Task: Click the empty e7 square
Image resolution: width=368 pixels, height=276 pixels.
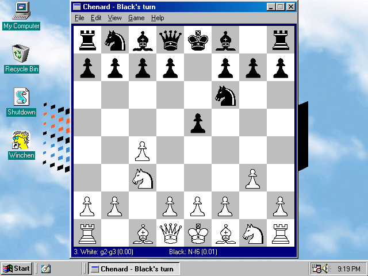Action: [x=198, y=68]
